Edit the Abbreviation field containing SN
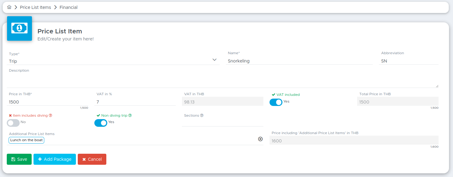 pos(409,61)
